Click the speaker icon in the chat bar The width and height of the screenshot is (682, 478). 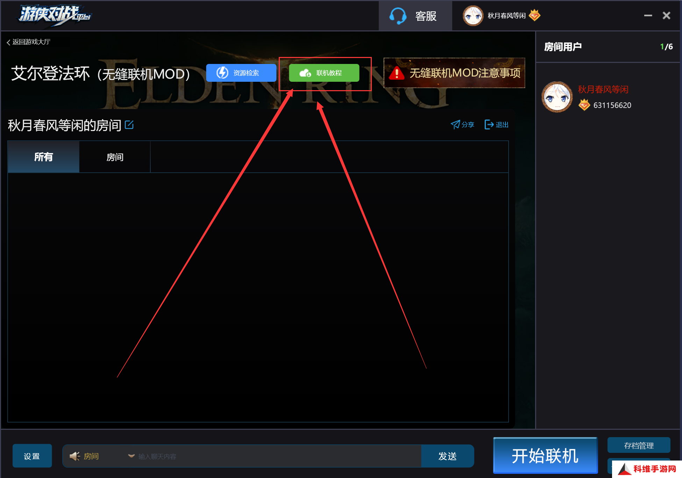tap(74, 456)
